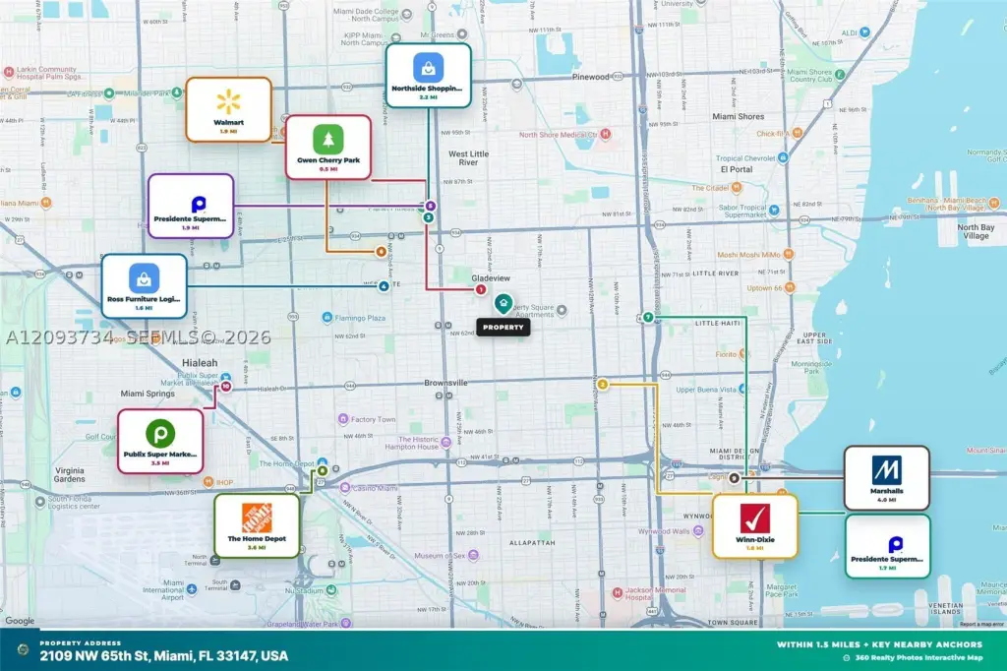This screenshot has height=671, width=1007.
Task: Click the Flamingo Plaza shopping icon
Action: click(x=327, y=318)
